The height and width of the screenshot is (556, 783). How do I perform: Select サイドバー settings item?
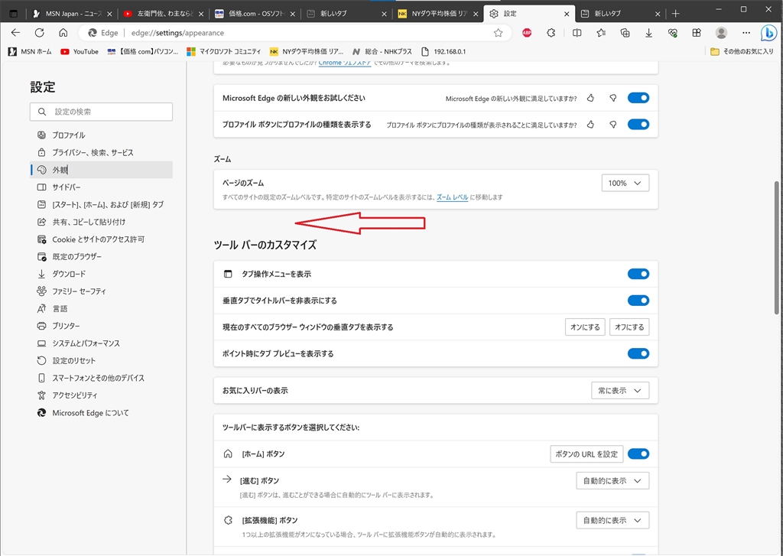102,187
